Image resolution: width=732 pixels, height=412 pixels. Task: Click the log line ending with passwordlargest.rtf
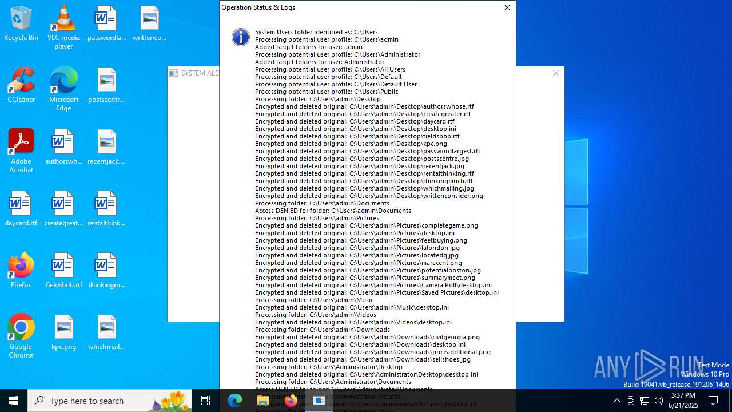[x=368, y=151]
